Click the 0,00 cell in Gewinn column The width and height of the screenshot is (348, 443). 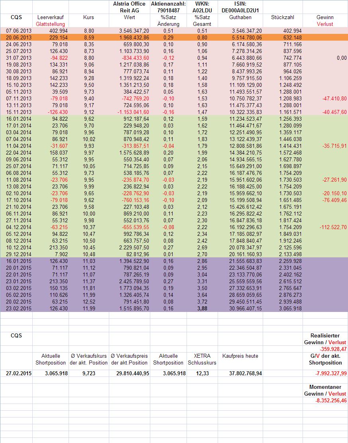(x=341, y=58)
